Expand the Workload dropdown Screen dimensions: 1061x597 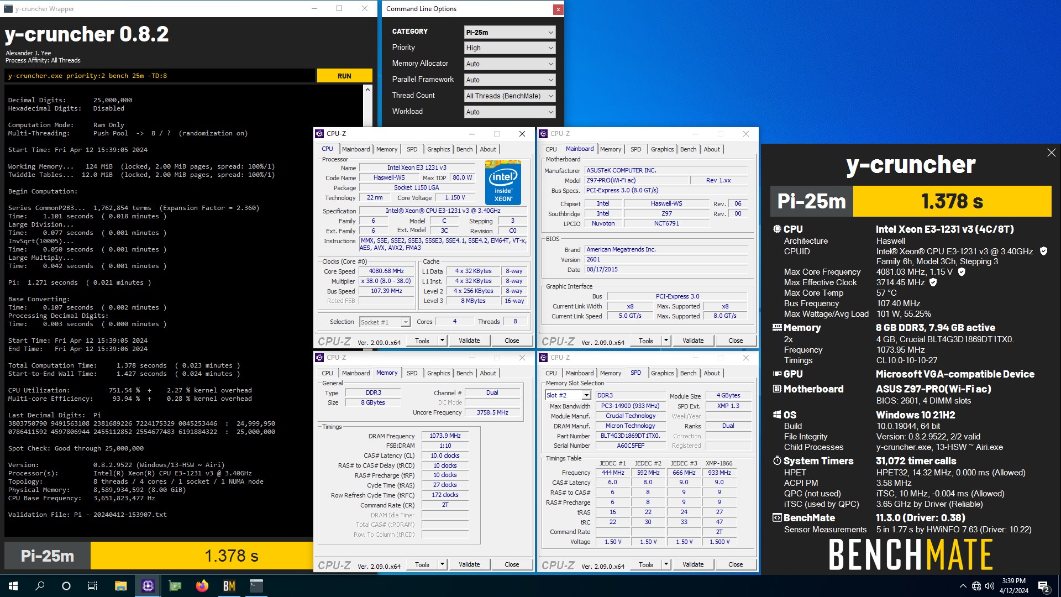point(510,112)
